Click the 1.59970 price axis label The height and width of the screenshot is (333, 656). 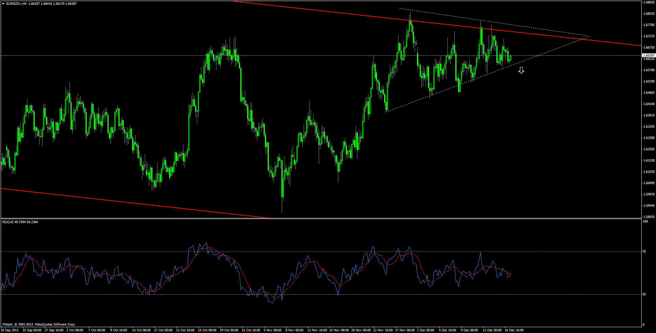click(x=649, y=194)
